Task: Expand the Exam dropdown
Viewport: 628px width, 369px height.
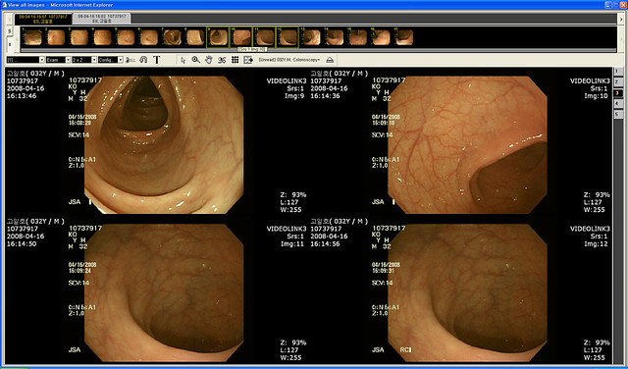Action: click(58, 60)
